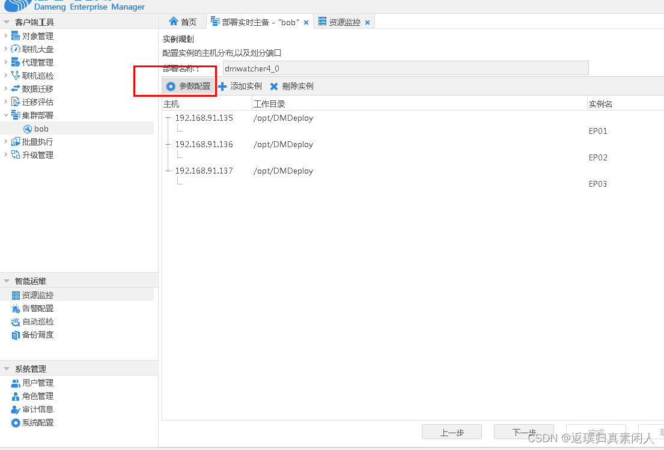This screenshot has height=450, width=664.
Task: Select instance EP02
Action: click(x=598, y=157)
